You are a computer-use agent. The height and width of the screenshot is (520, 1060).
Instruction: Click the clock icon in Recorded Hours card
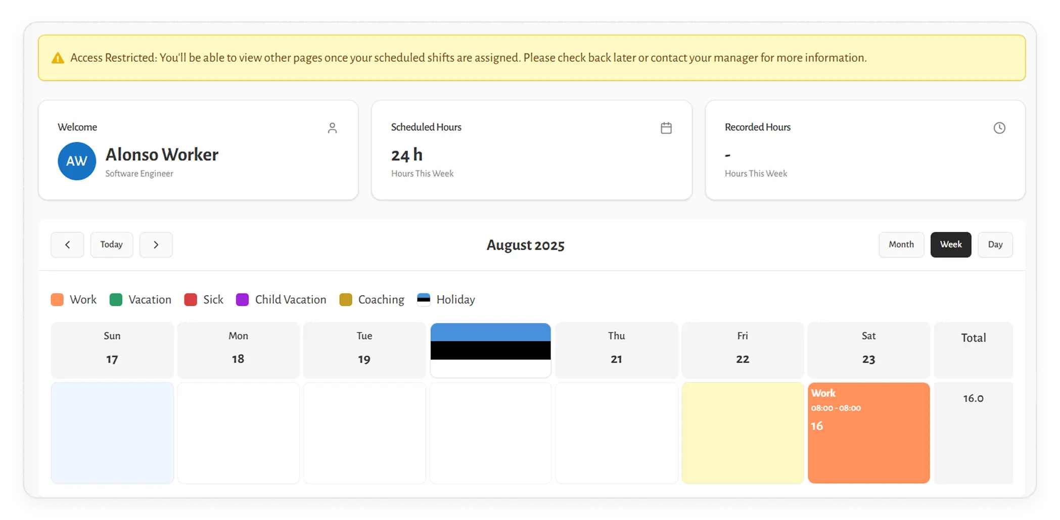(999, 128)
